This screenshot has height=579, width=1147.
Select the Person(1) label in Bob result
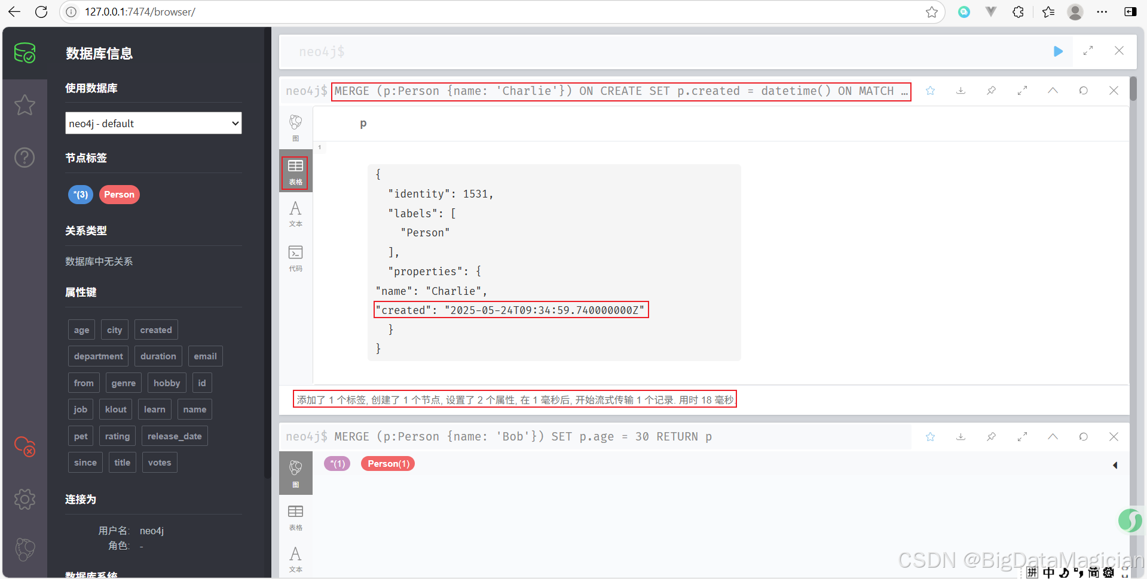[389, 464]
